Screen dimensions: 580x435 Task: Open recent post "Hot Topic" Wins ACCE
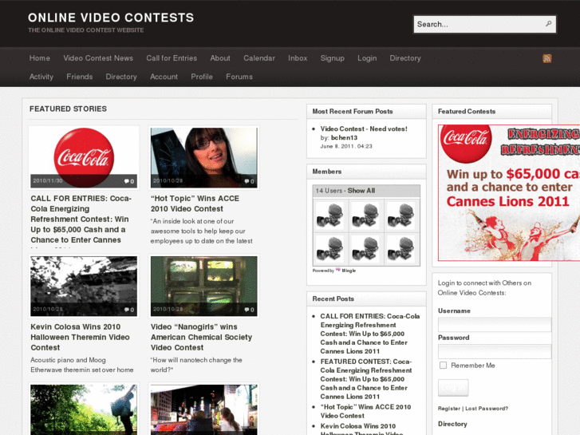pos(365,411)
